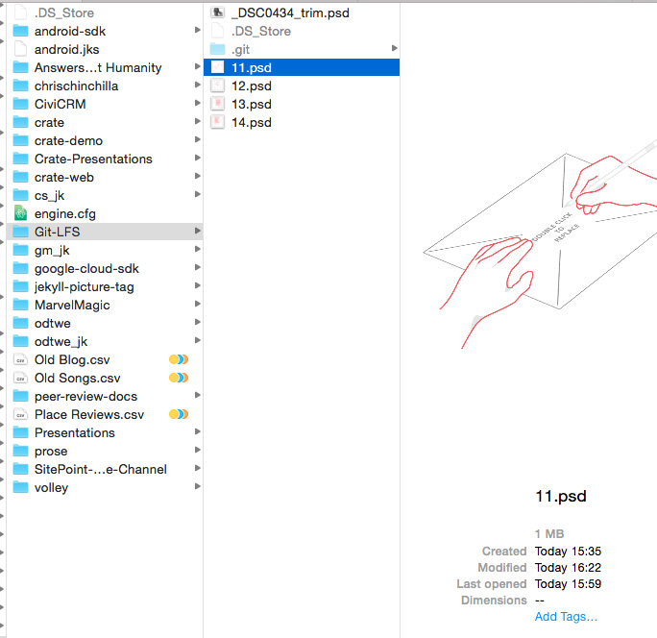657x638 pixels.
Task: Select the google-cloud-sdk folder icon
Action: point(20,268)
